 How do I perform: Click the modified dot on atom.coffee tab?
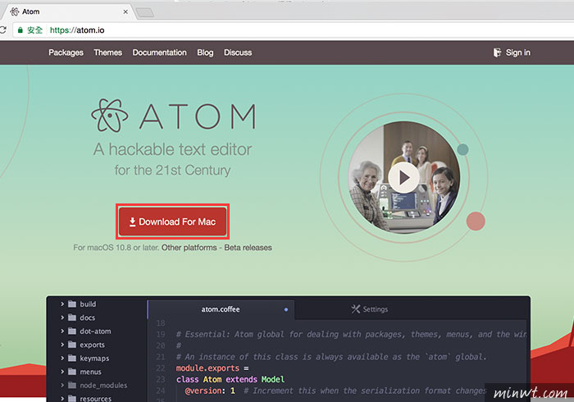point(286,310)
